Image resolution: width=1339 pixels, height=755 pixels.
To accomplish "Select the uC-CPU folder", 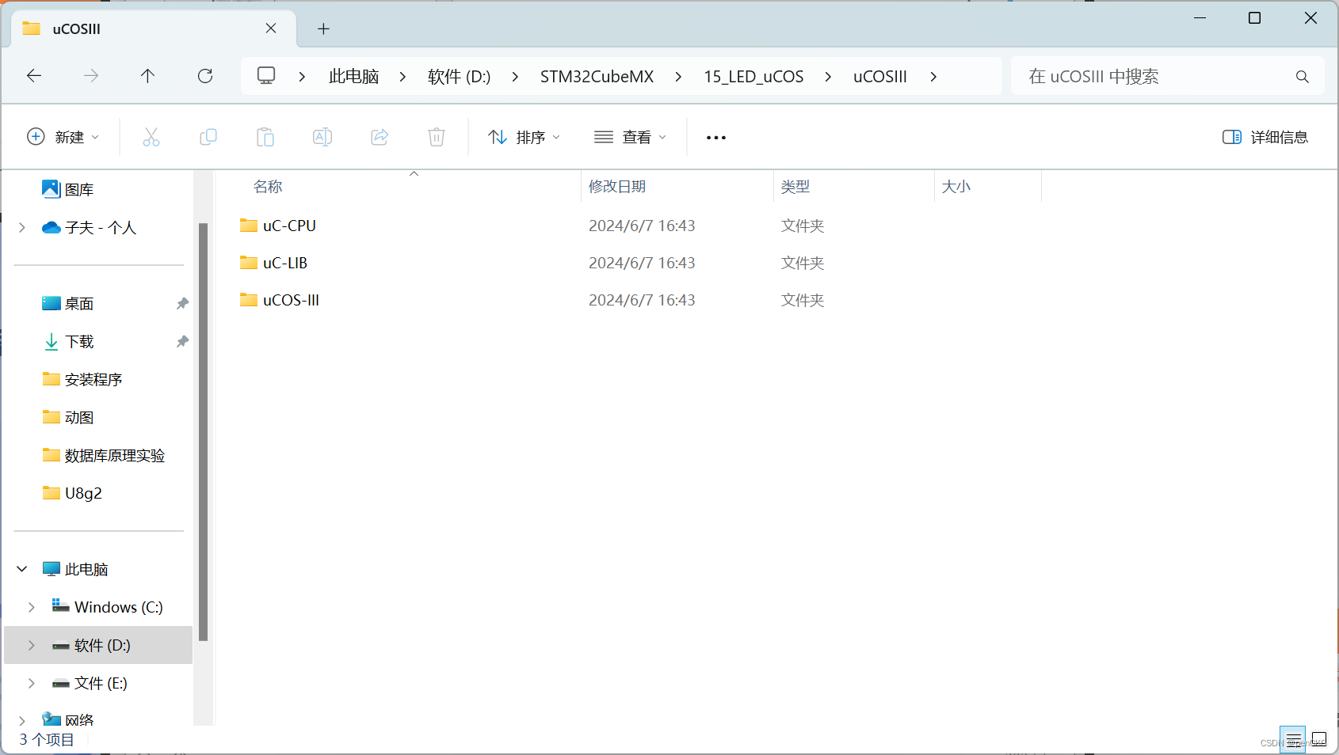I will click(289, 226).
